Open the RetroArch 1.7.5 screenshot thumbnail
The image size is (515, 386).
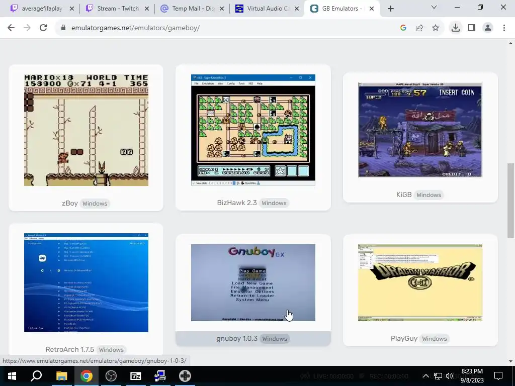pyautogui.click(x=86, y=282)
